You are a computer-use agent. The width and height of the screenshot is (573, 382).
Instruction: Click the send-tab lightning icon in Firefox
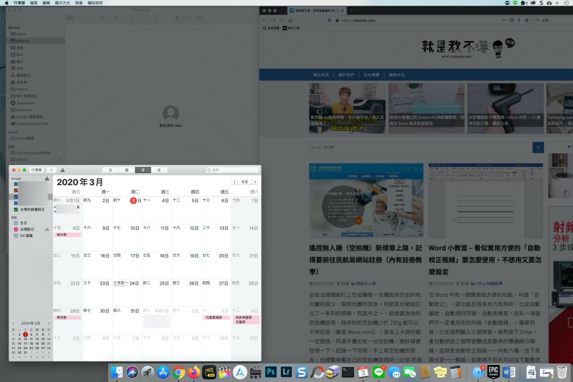(x=519, y=20)
